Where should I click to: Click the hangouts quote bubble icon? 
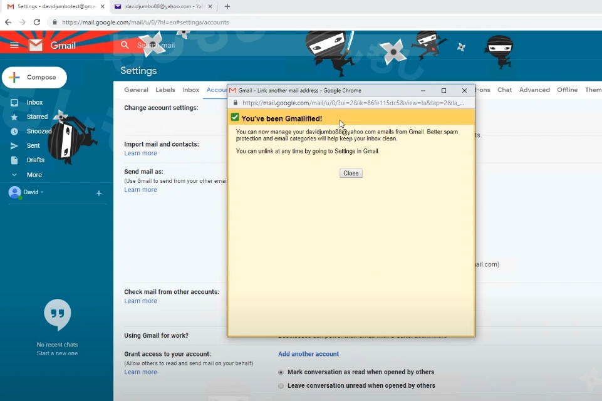(57, 315)
